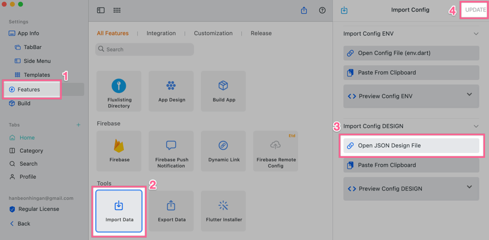489x240 pixels.
Task: Open the TabBar settings item
Action: [28, 47]
